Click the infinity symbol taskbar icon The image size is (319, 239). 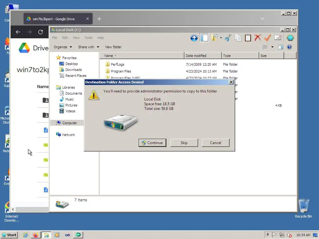click(x=68, y=235)
